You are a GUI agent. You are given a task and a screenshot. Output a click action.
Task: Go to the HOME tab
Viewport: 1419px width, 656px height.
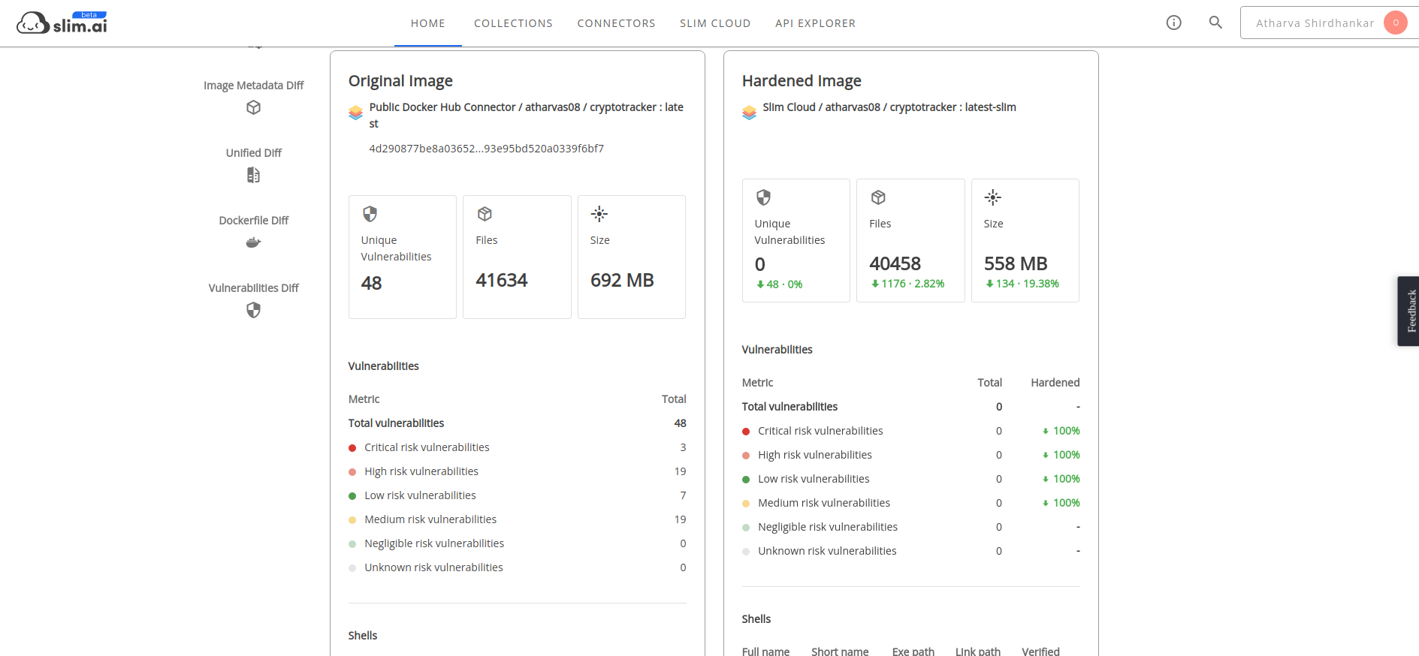428,23
